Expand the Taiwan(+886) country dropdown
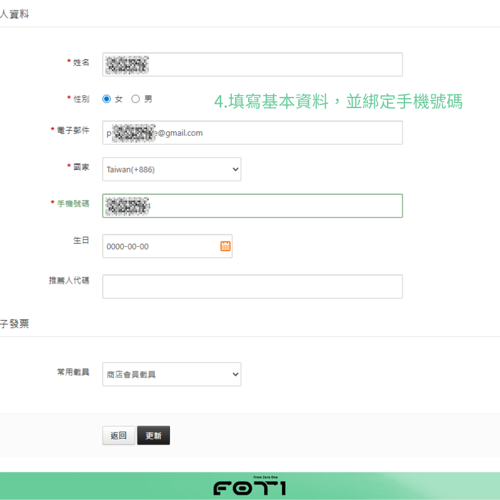Screen dimensions: 500x500 [x=172, y=169]
